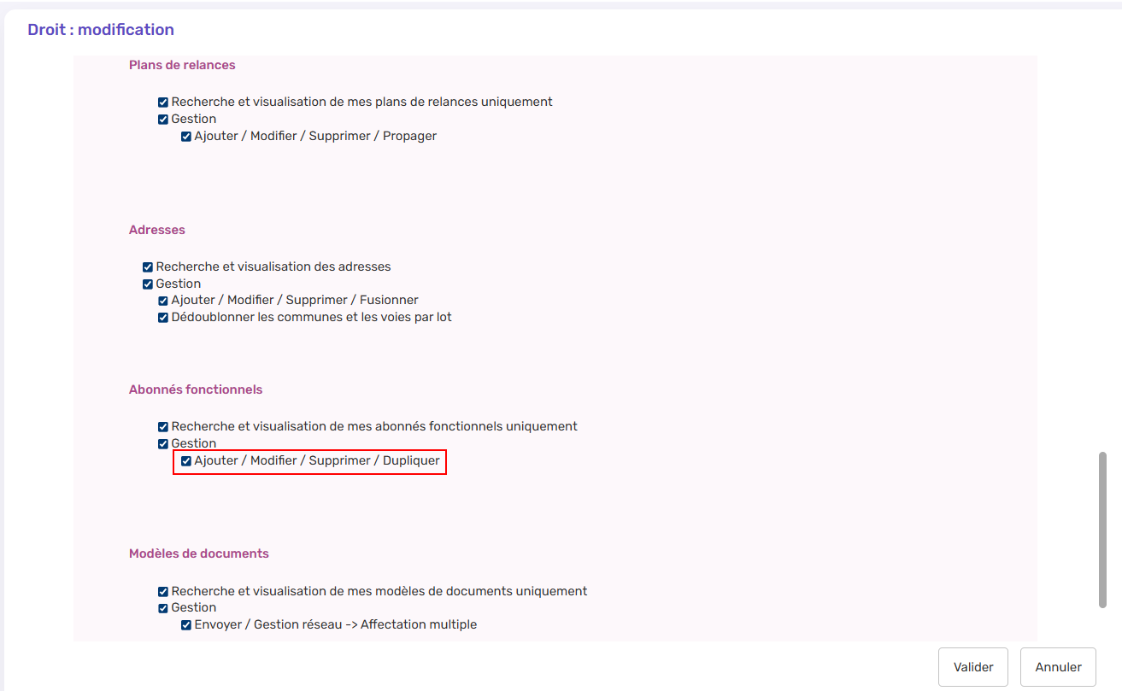Screen dimensions: 1122x691
Task: Toggle Recherche et visualisation des adresses checkbox
Action: pyautogui.click(x=148, y=267)
